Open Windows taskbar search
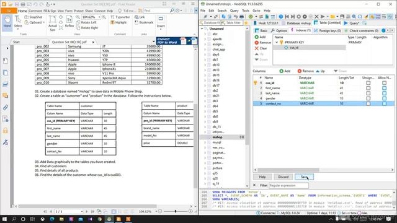The image size is (397, 223). (14, 219)
